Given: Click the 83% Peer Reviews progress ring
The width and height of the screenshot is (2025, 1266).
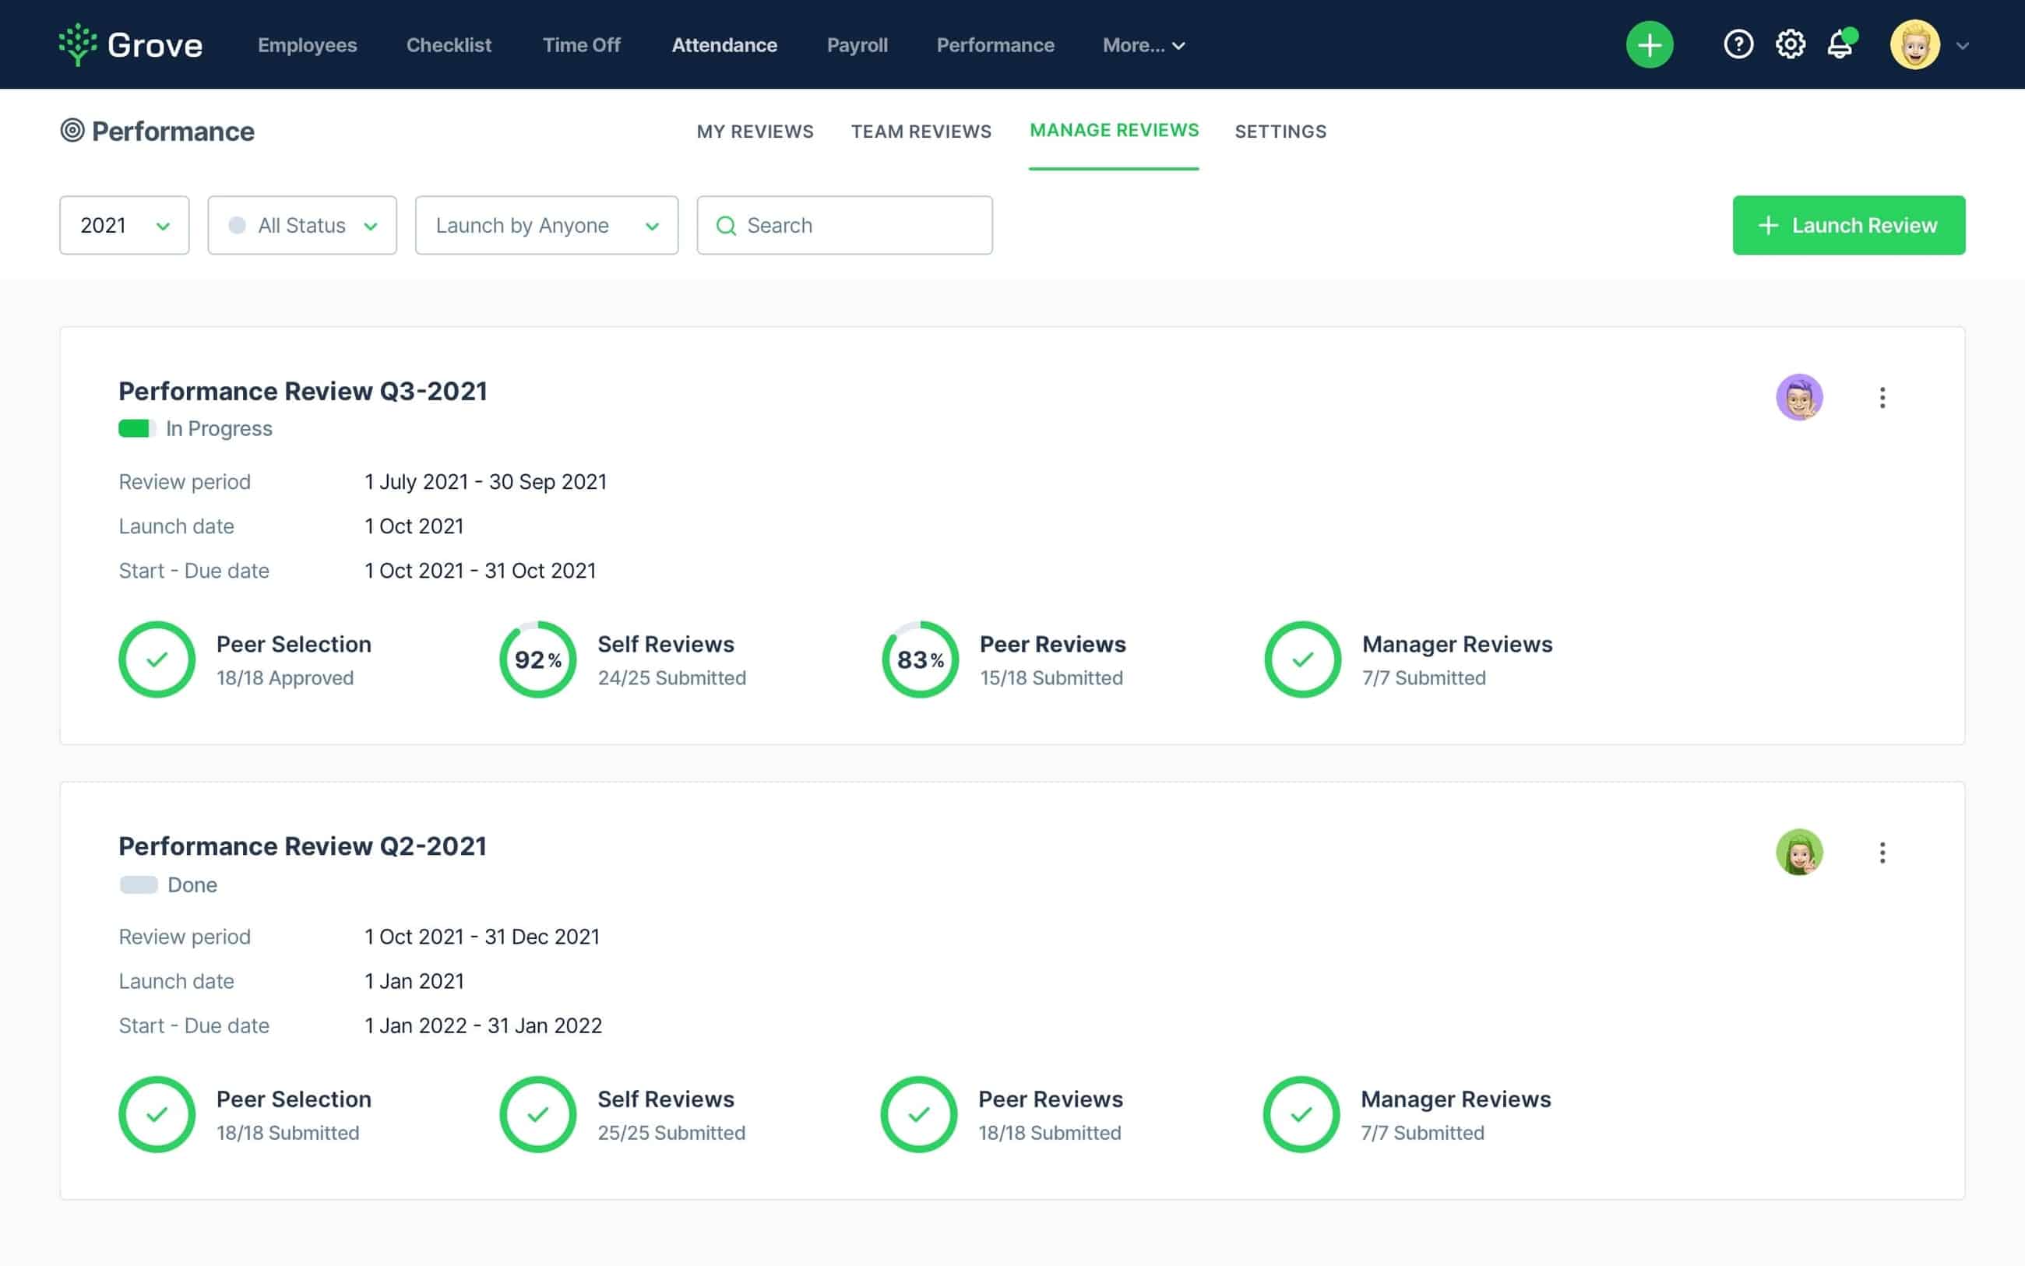Looking at the screenshot, I should point(917,659).
